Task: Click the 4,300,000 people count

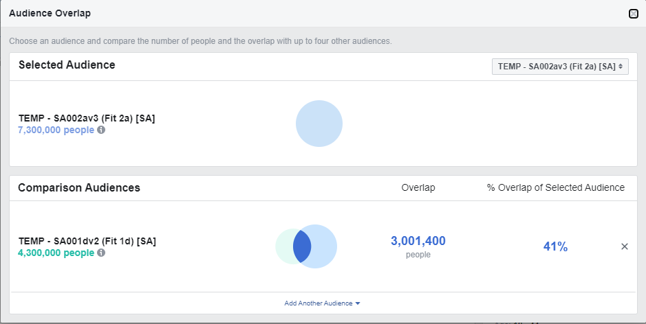Action: (56, 253)
